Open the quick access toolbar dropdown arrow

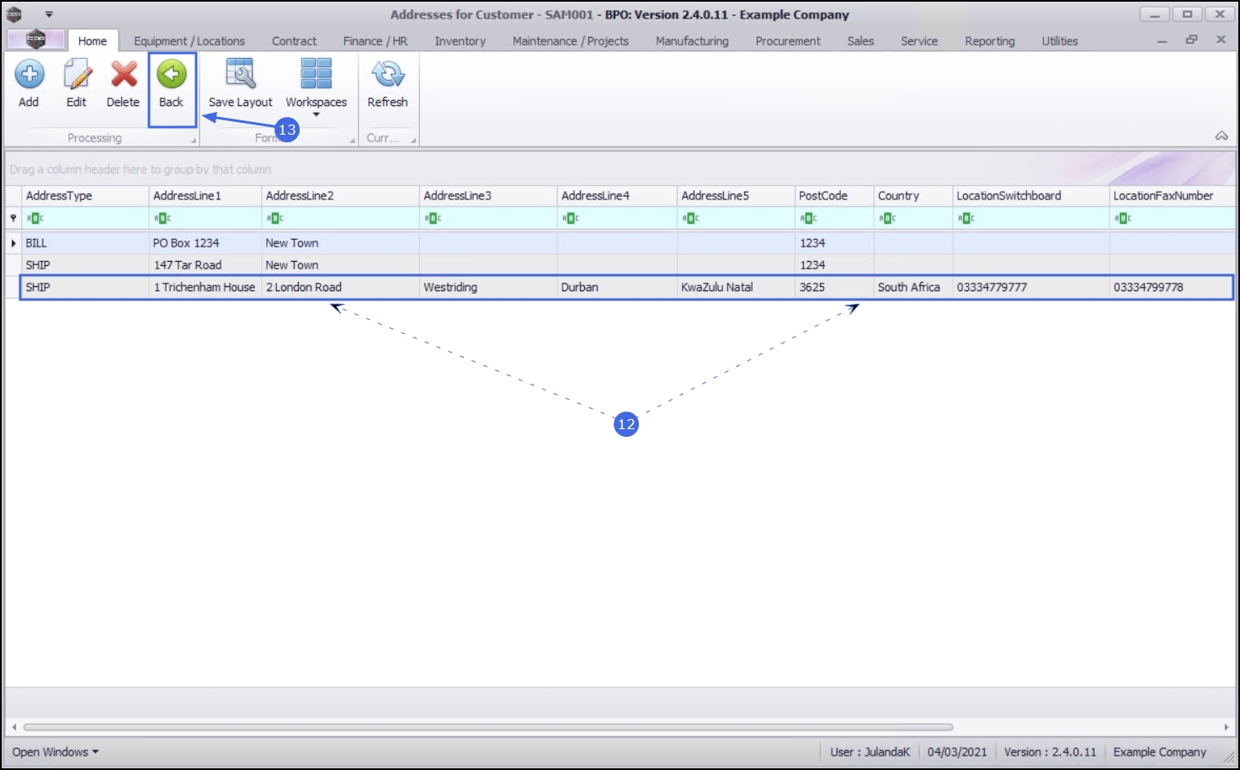49,14
